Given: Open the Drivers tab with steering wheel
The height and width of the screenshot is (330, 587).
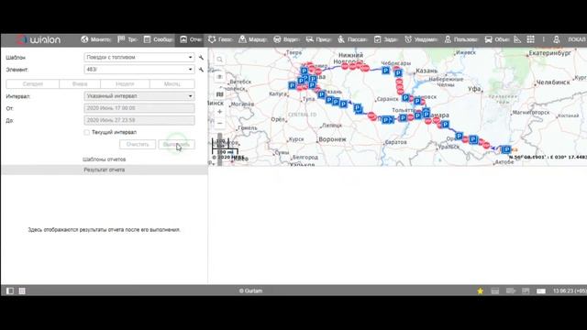Looking at the screenshot, I should tap(286, 39).
